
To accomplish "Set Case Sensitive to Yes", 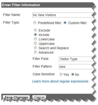I will coord(61,74).
